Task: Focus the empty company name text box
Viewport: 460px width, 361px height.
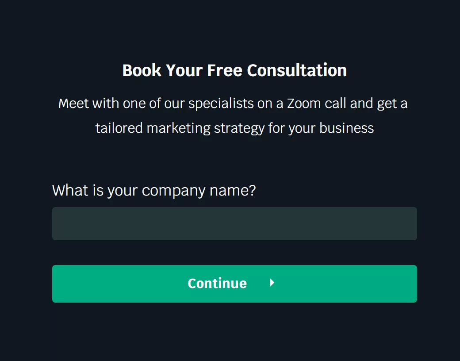Action: tap(234, 224)
